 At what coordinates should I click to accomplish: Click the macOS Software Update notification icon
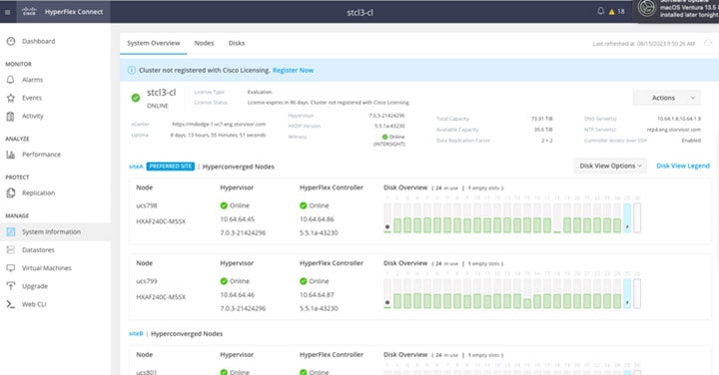646,8
